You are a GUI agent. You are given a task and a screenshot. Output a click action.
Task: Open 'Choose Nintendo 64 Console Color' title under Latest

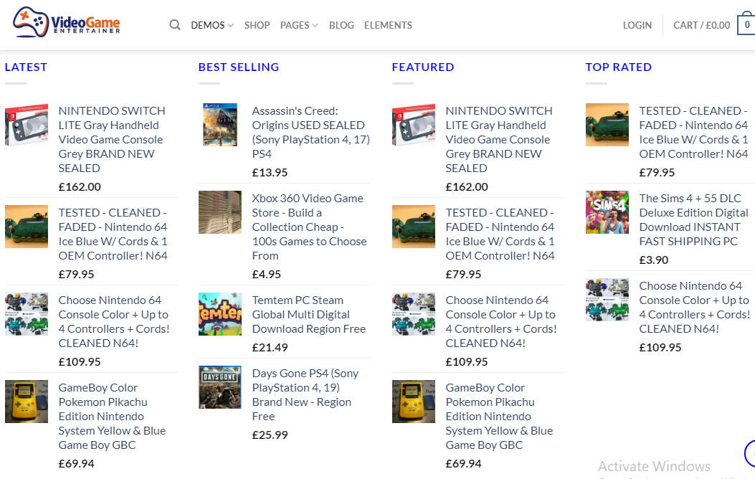pyautogui.click(x=114, y=321)
